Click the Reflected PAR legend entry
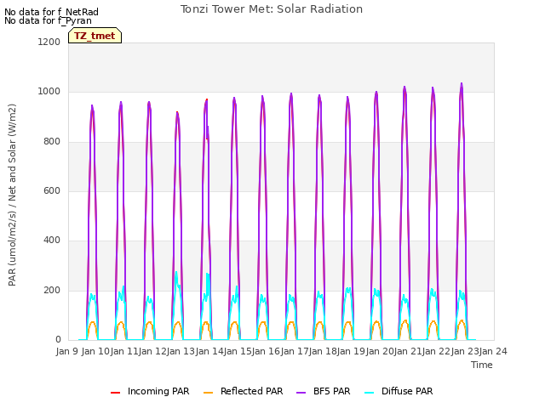 point(243,391)
